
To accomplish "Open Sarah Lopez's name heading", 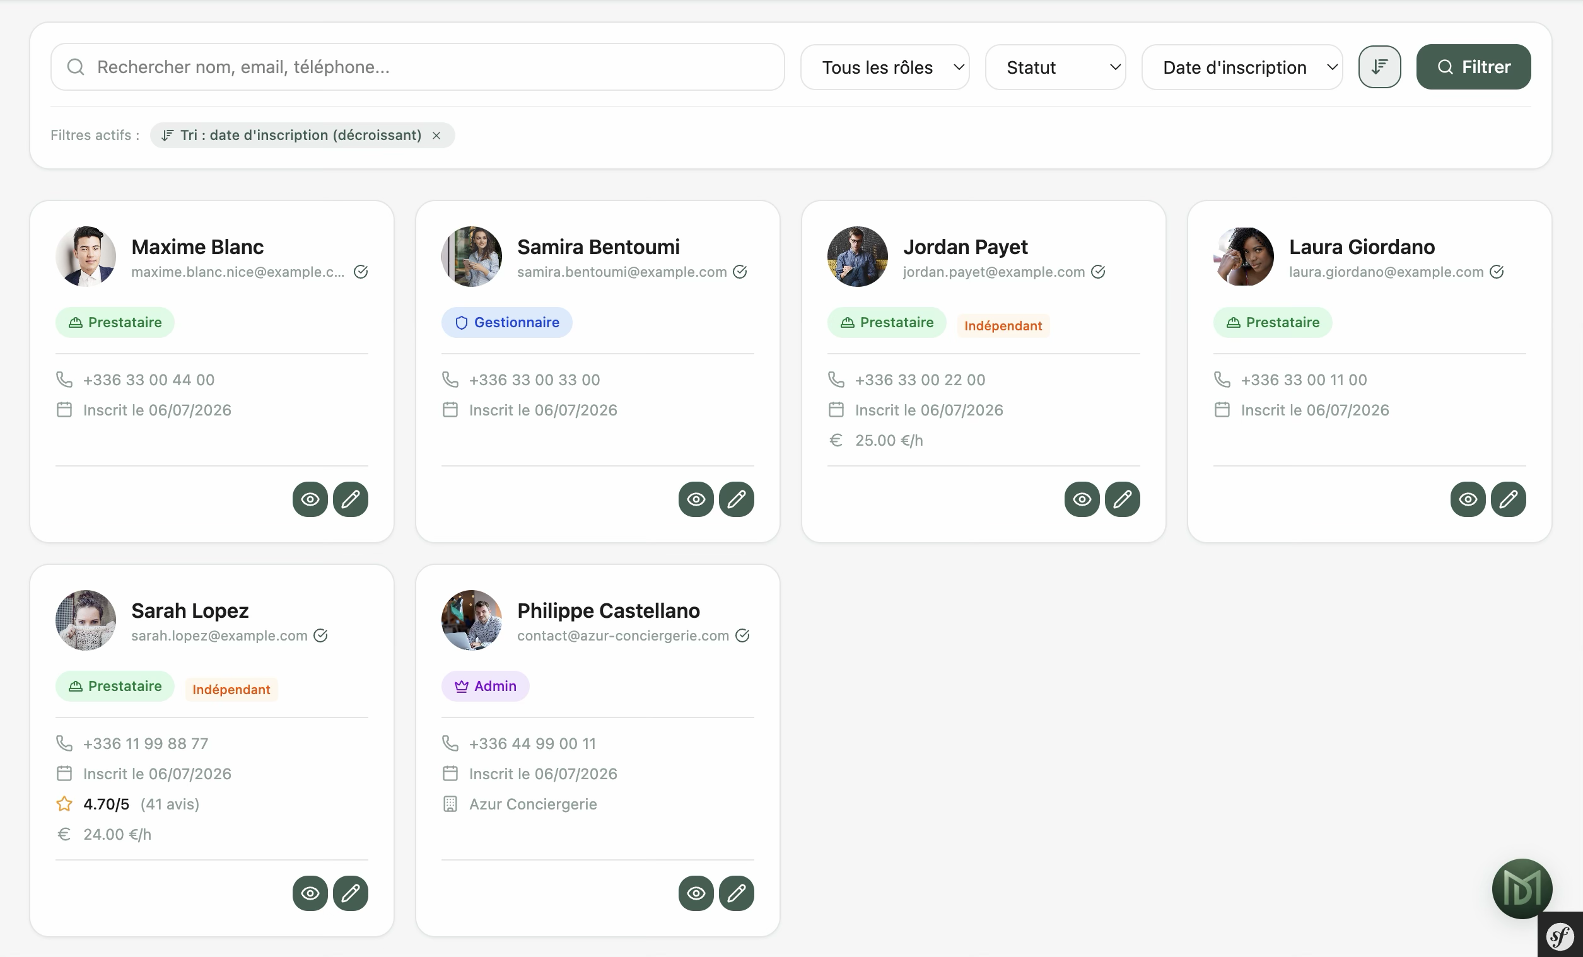I will point(190,610).
